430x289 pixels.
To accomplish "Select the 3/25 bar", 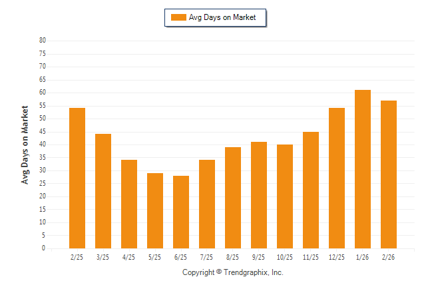I will [x=103, y=191].
